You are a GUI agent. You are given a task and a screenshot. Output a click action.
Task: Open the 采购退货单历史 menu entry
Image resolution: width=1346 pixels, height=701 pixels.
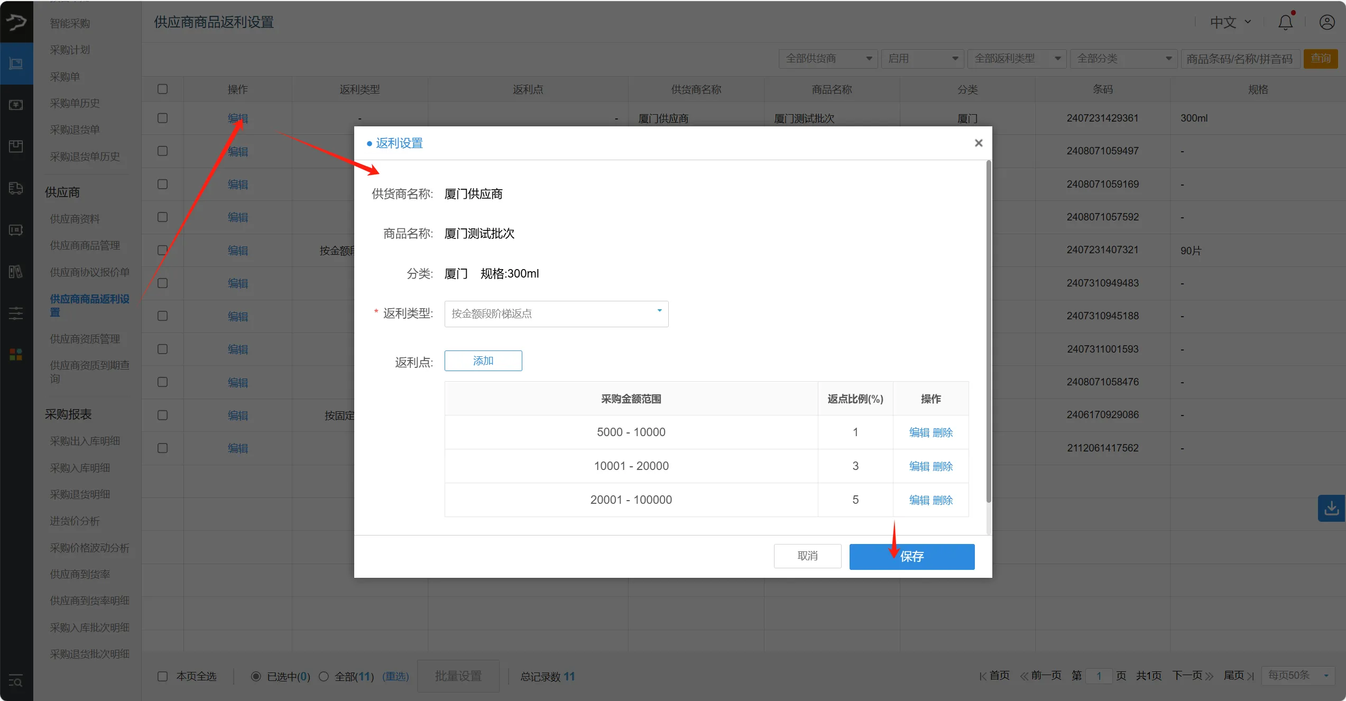[x=85, y=156]
